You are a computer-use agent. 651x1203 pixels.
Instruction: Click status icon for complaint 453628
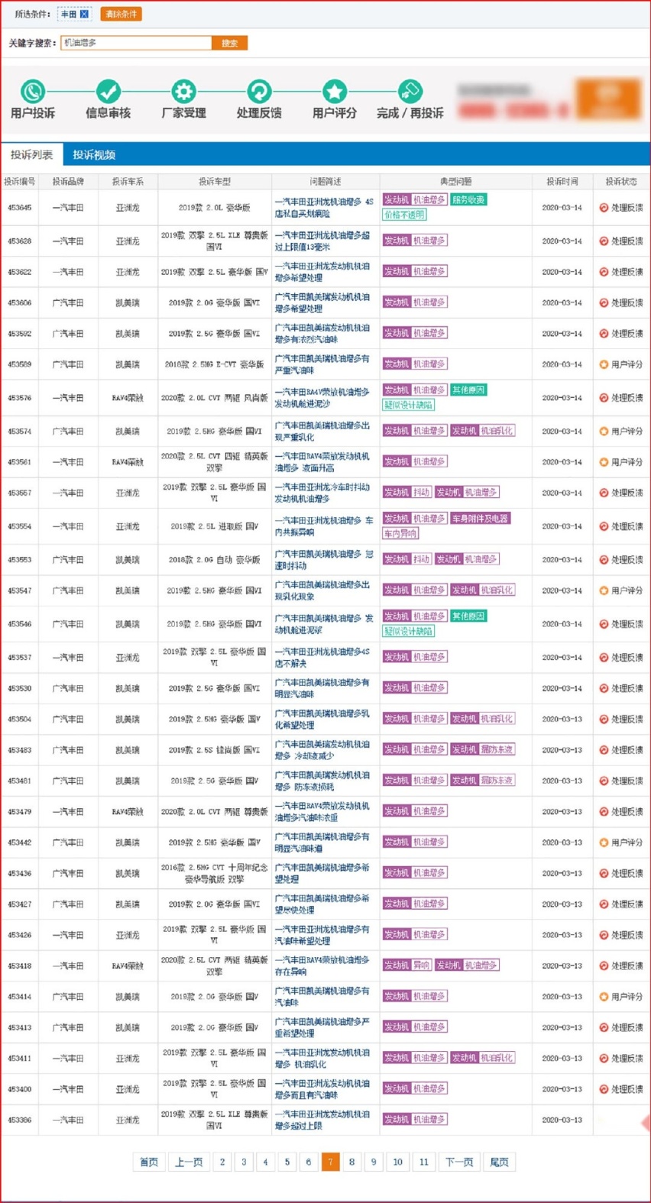click(604, 241)
